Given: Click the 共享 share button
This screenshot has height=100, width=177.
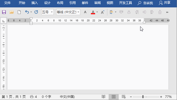Looking at the screenshot, I should point(165,3).
